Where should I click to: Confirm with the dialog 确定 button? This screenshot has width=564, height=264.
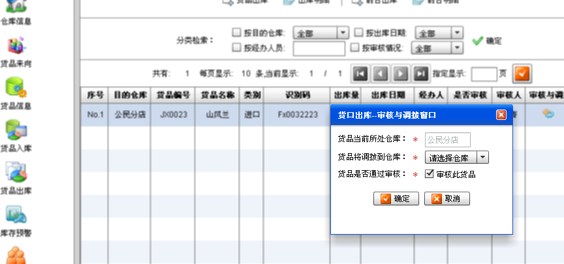(396, 198)
